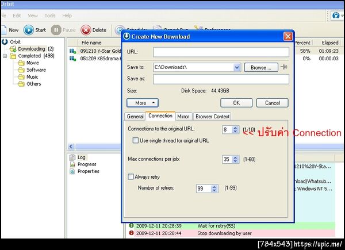Open the Tools menu

(x=50, y=16)
